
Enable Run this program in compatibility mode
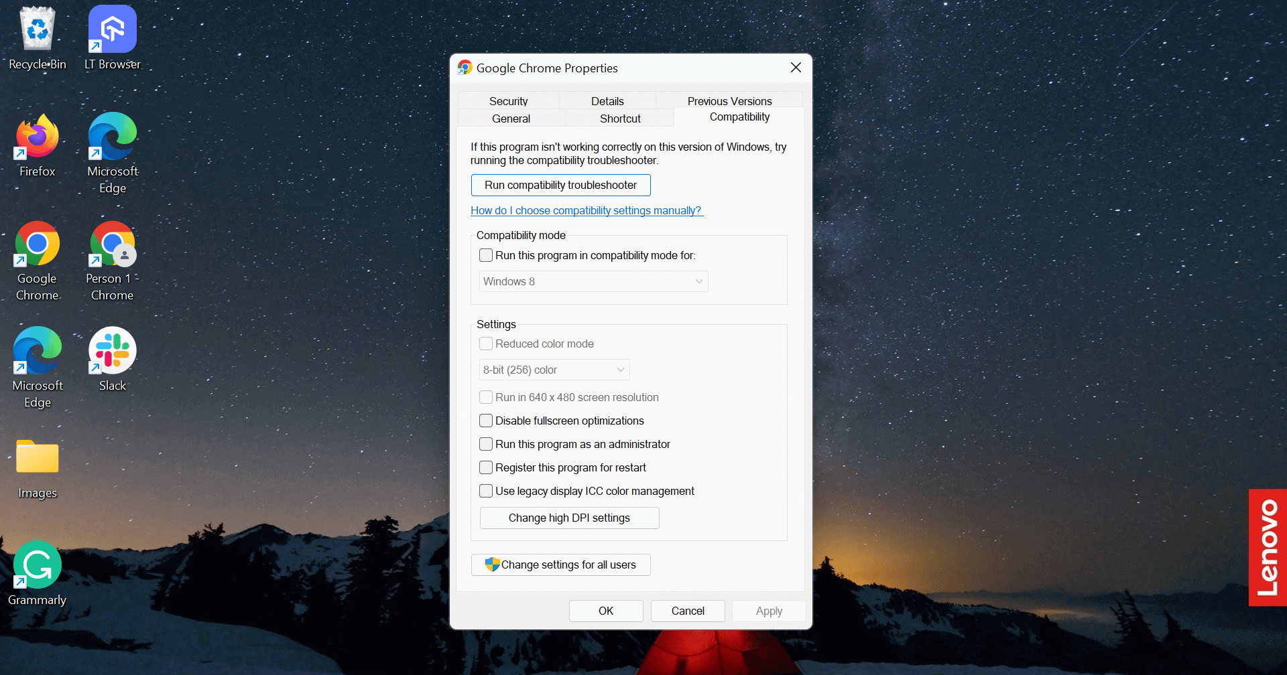tap(486, 255)
